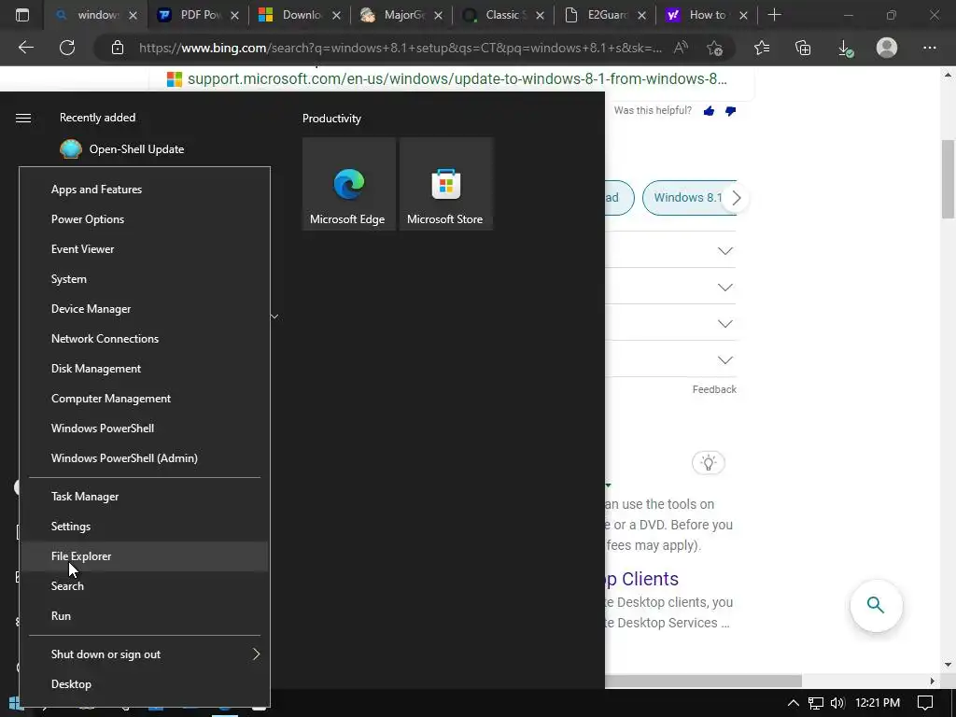Click the horizontal scrollbar thumb
The image size is (956, 717).
click(703, 681)
